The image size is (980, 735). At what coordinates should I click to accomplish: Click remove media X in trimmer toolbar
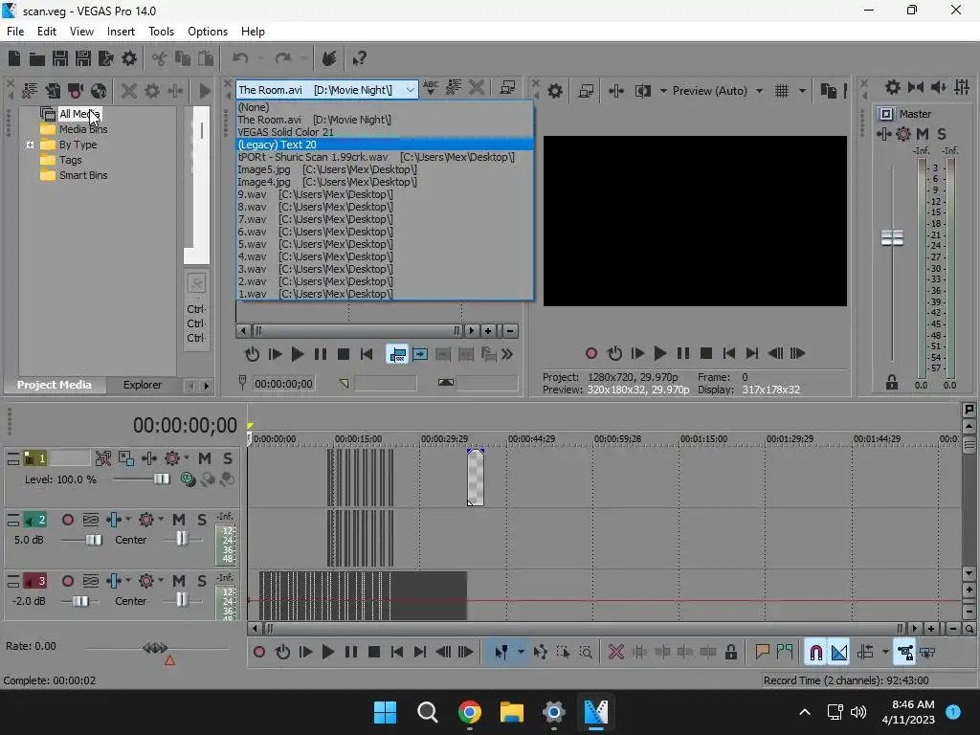point(477,87)
